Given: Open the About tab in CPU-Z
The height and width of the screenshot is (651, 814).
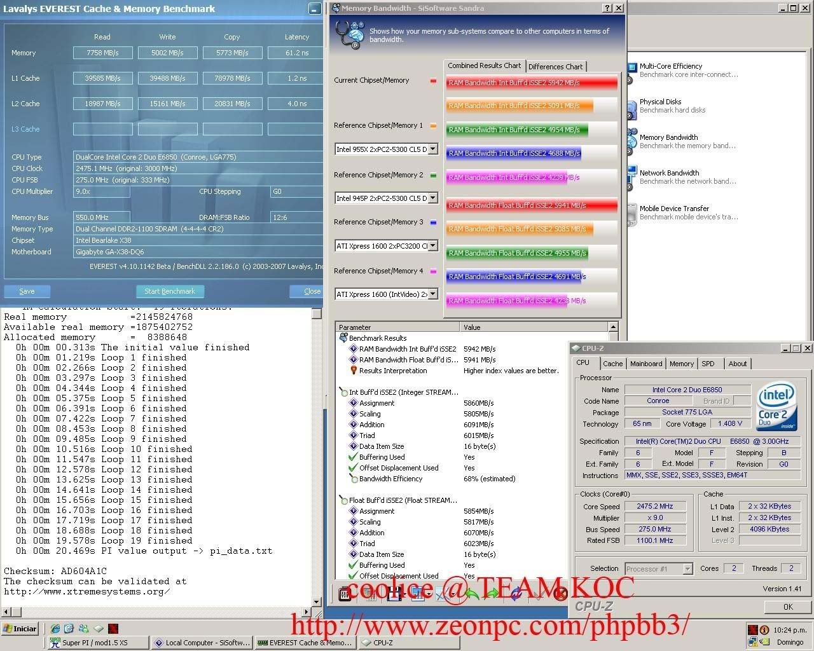Looking at the screenshot, I should click(738, 364).
